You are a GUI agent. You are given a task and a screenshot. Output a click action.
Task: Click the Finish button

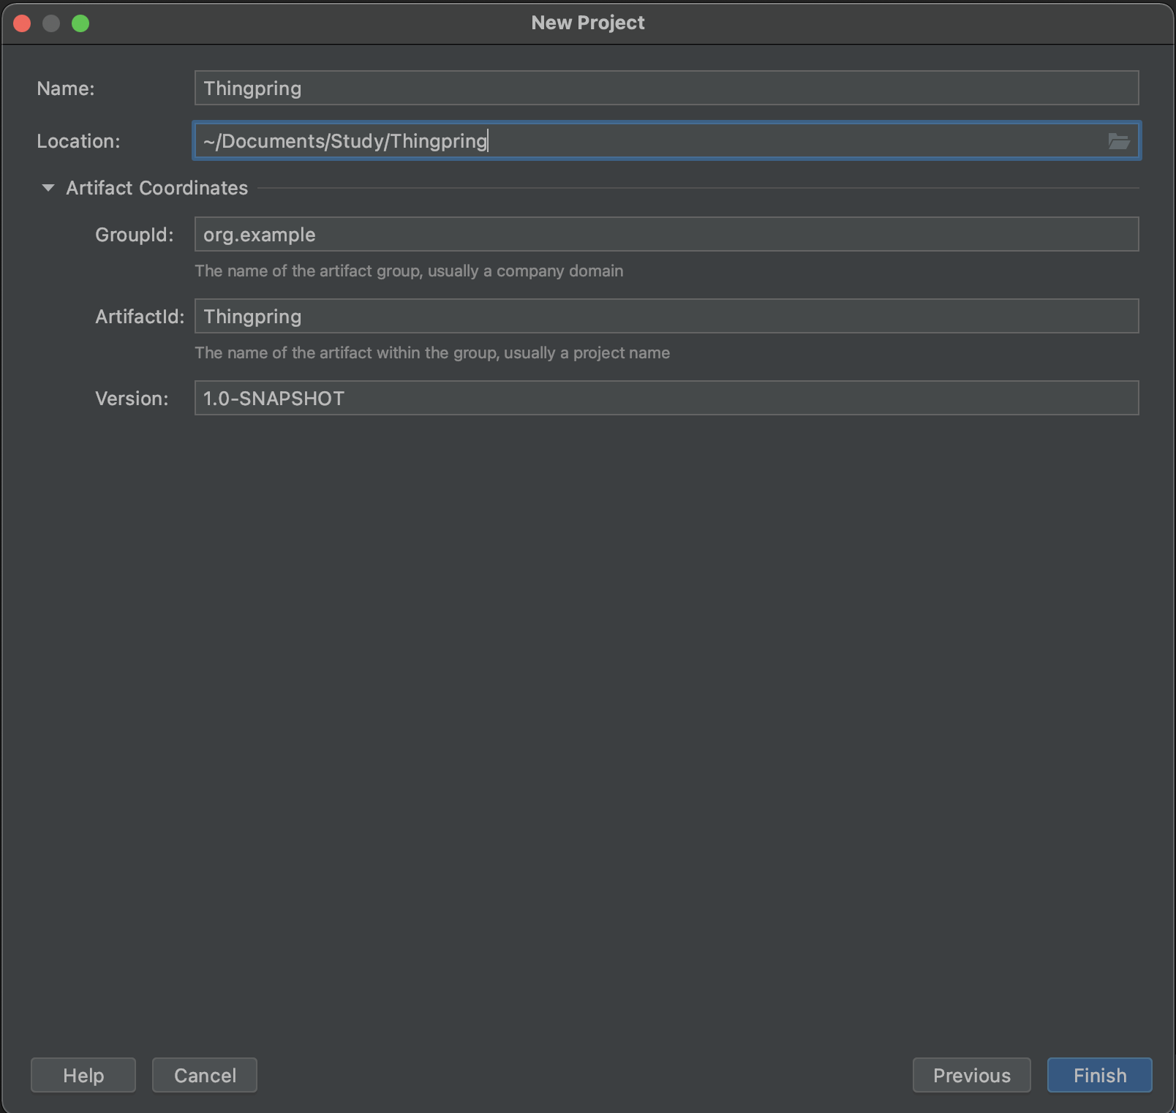(x=1099, y=1075)
